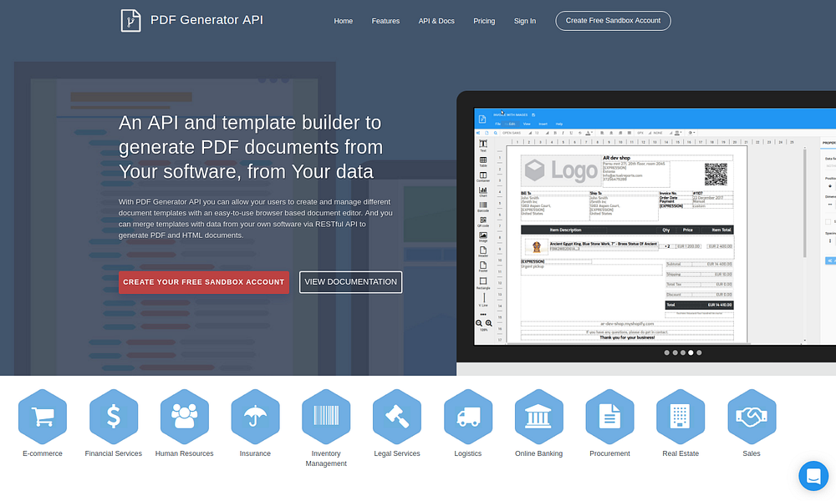This screenshot has height=501, width=836.
Task: Toggle underline formatting in the toolbar
Action: pos(569,132)
